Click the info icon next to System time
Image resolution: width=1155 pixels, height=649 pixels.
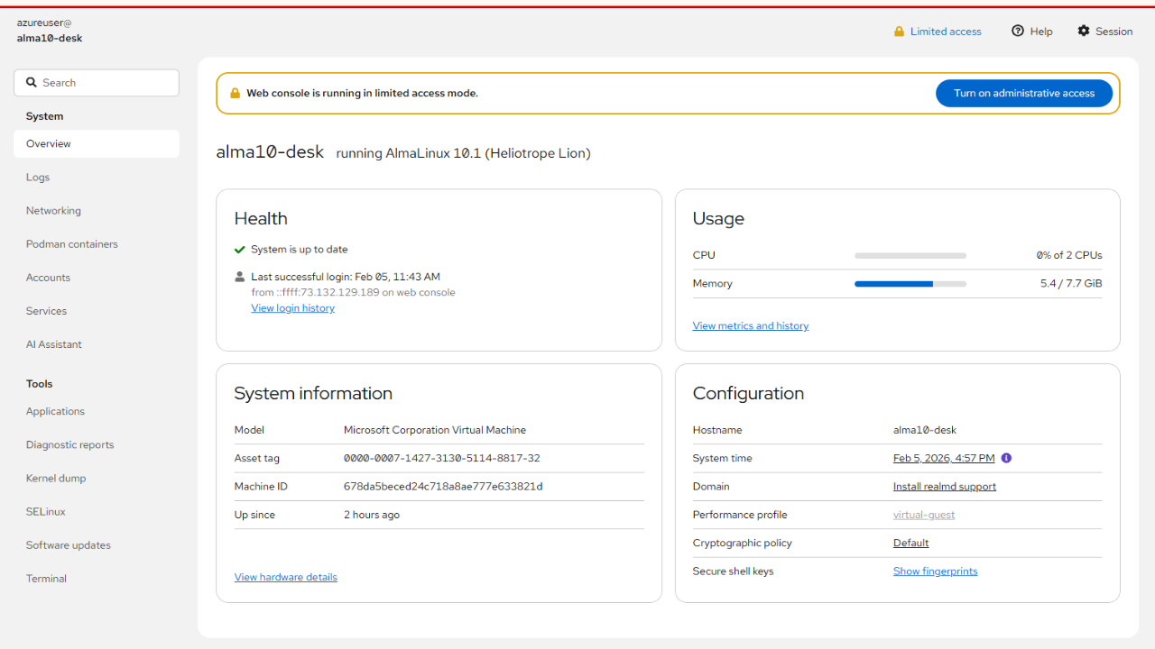pyautogui.click(x=1007, y=458)
